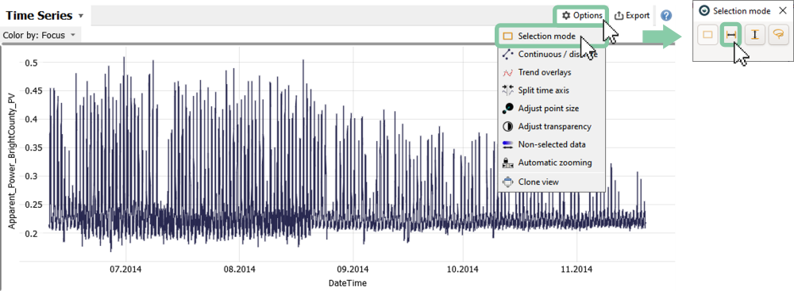Select Non-selected data menu entry
Screen dimensions: 794x291
(x=552, y=145)
